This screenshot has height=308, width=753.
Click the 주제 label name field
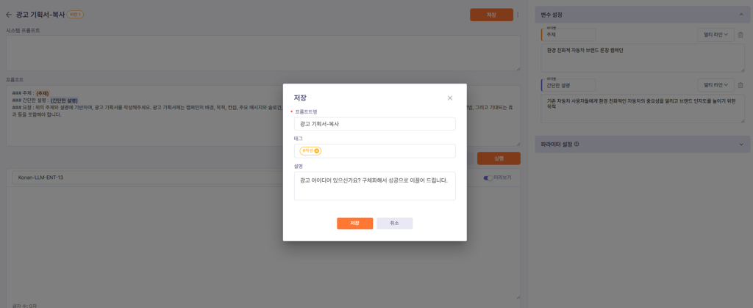click(568, 35)
